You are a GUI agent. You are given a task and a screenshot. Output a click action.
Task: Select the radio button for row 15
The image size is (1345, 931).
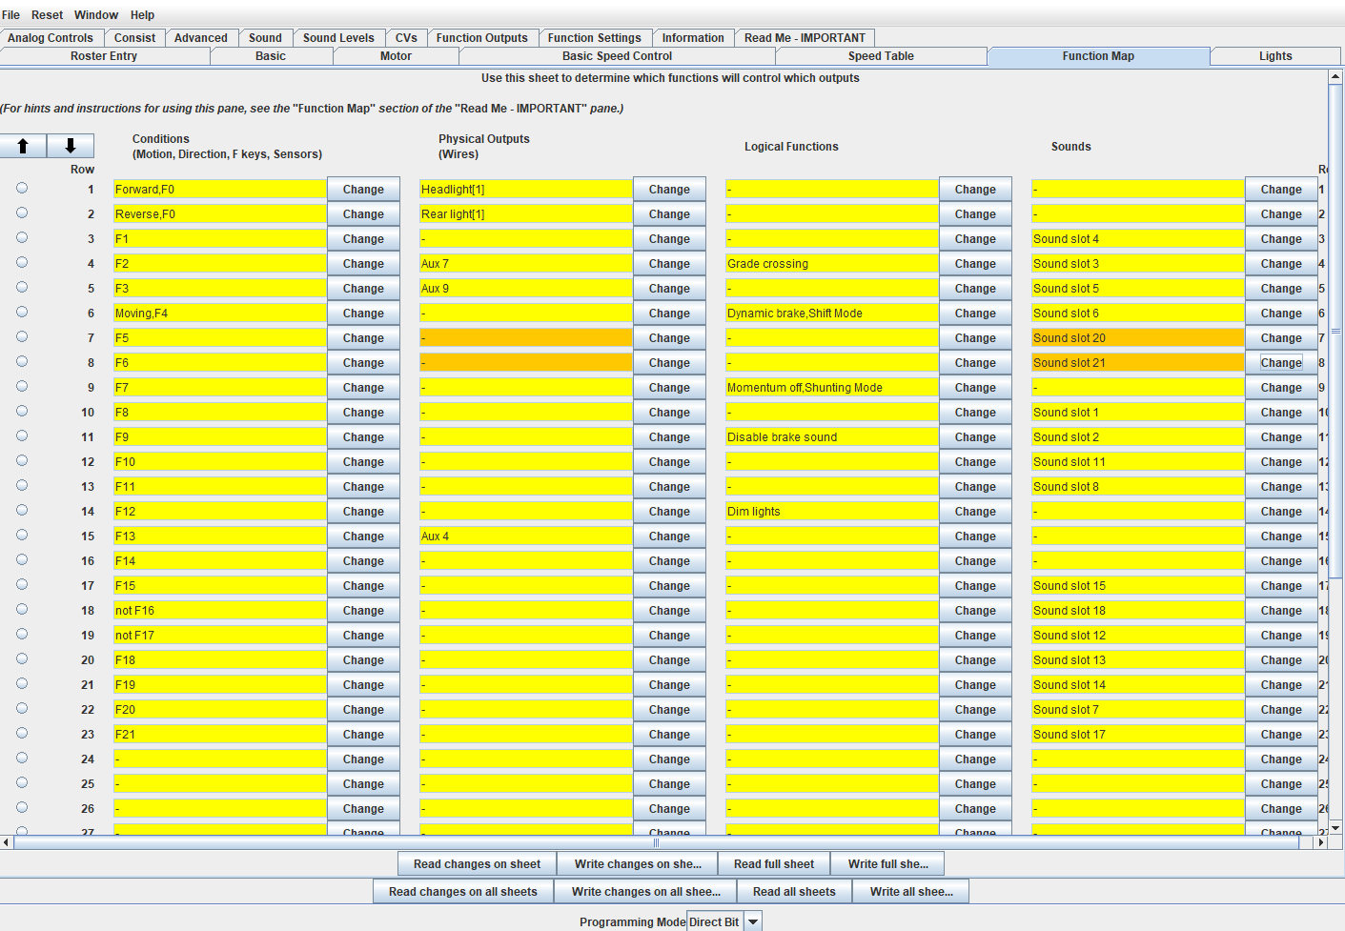tap(22, 536)
